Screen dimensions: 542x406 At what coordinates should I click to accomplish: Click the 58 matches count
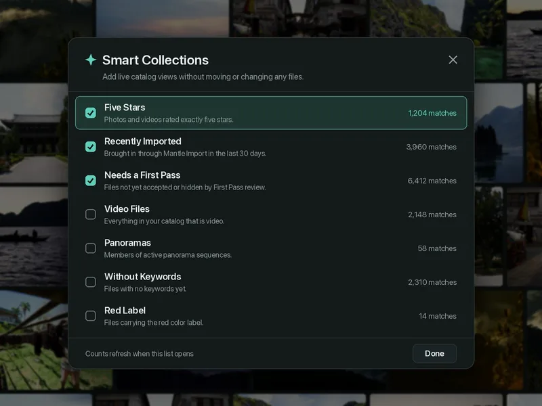point(437,248)
